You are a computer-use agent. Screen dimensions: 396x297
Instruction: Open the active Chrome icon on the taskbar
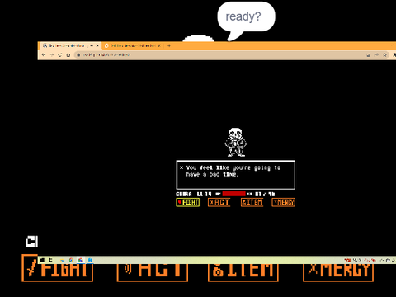tap(81, 260)
